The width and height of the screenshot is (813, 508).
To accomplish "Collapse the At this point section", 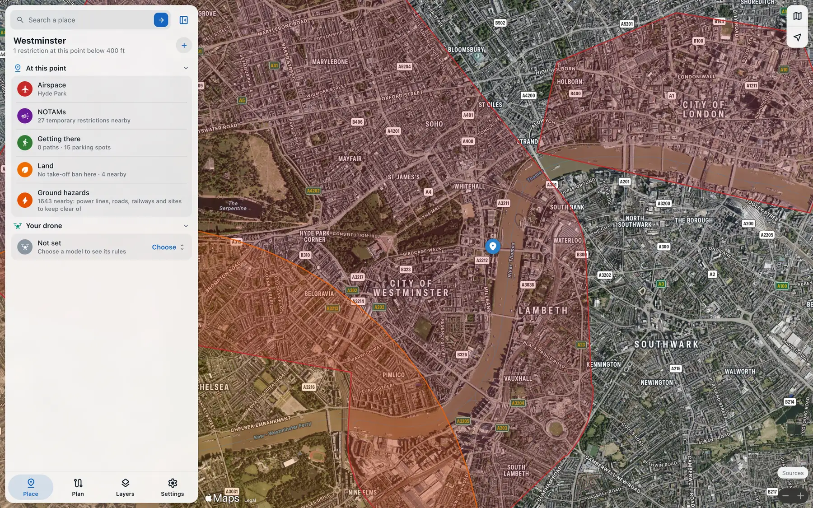I will 186,68.
